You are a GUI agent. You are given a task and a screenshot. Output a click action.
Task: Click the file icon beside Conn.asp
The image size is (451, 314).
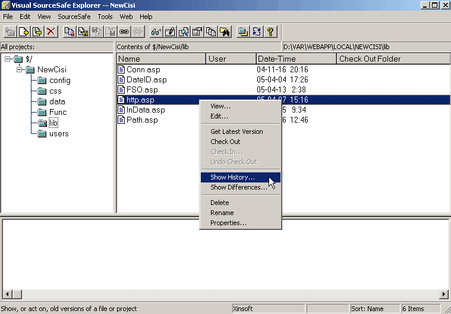121,69
